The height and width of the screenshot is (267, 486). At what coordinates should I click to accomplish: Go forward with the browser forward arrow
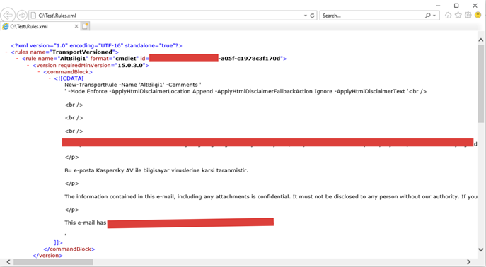(22, 15)
